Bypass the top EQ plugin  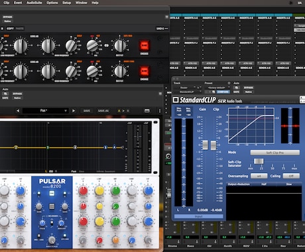(8, 17)
